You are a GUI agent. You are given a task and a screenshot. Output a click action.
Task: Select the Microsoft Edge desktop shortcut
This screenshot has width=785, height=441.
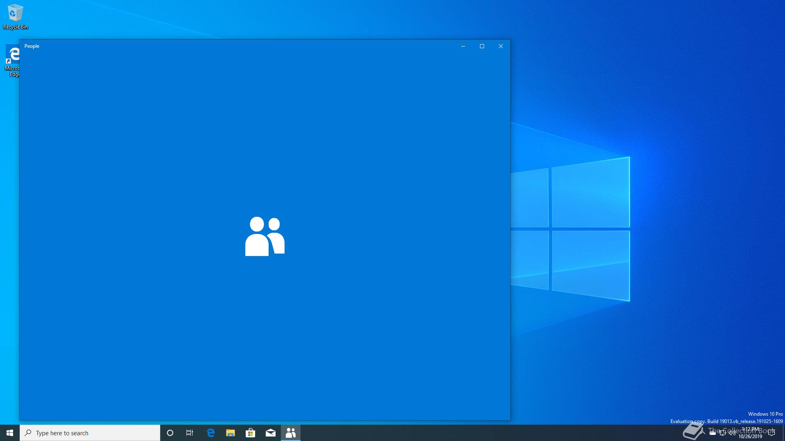pyautogui.click(x=12, y=61)
